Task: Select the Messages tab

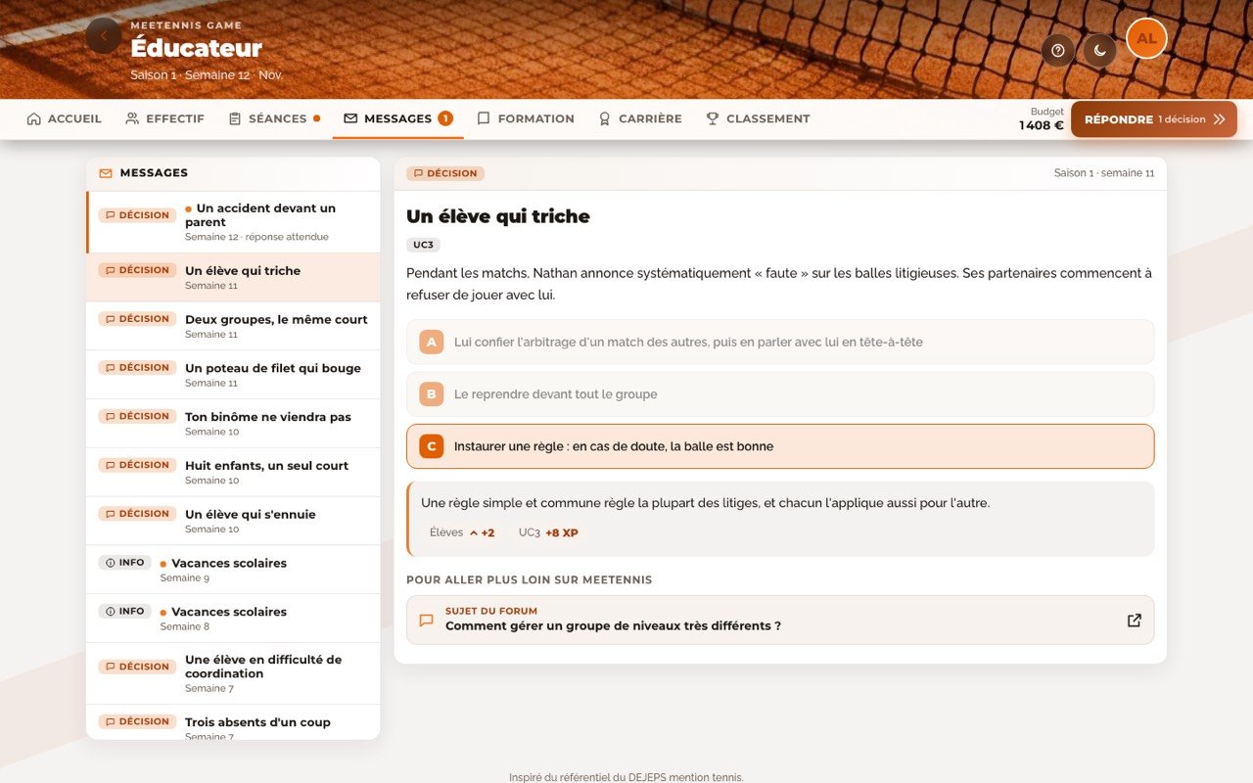Action: 397,118
